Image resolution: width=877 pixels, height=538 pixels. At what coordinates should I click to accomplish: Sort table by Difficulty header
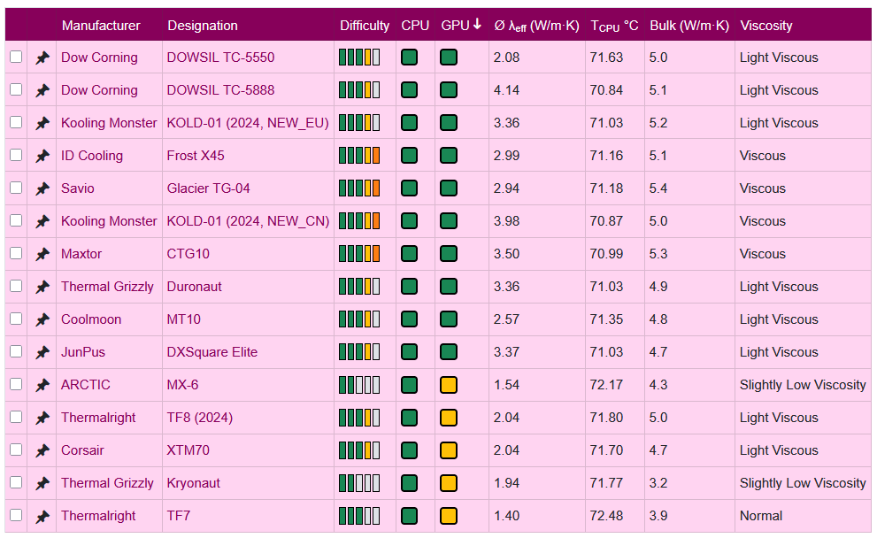364,26
